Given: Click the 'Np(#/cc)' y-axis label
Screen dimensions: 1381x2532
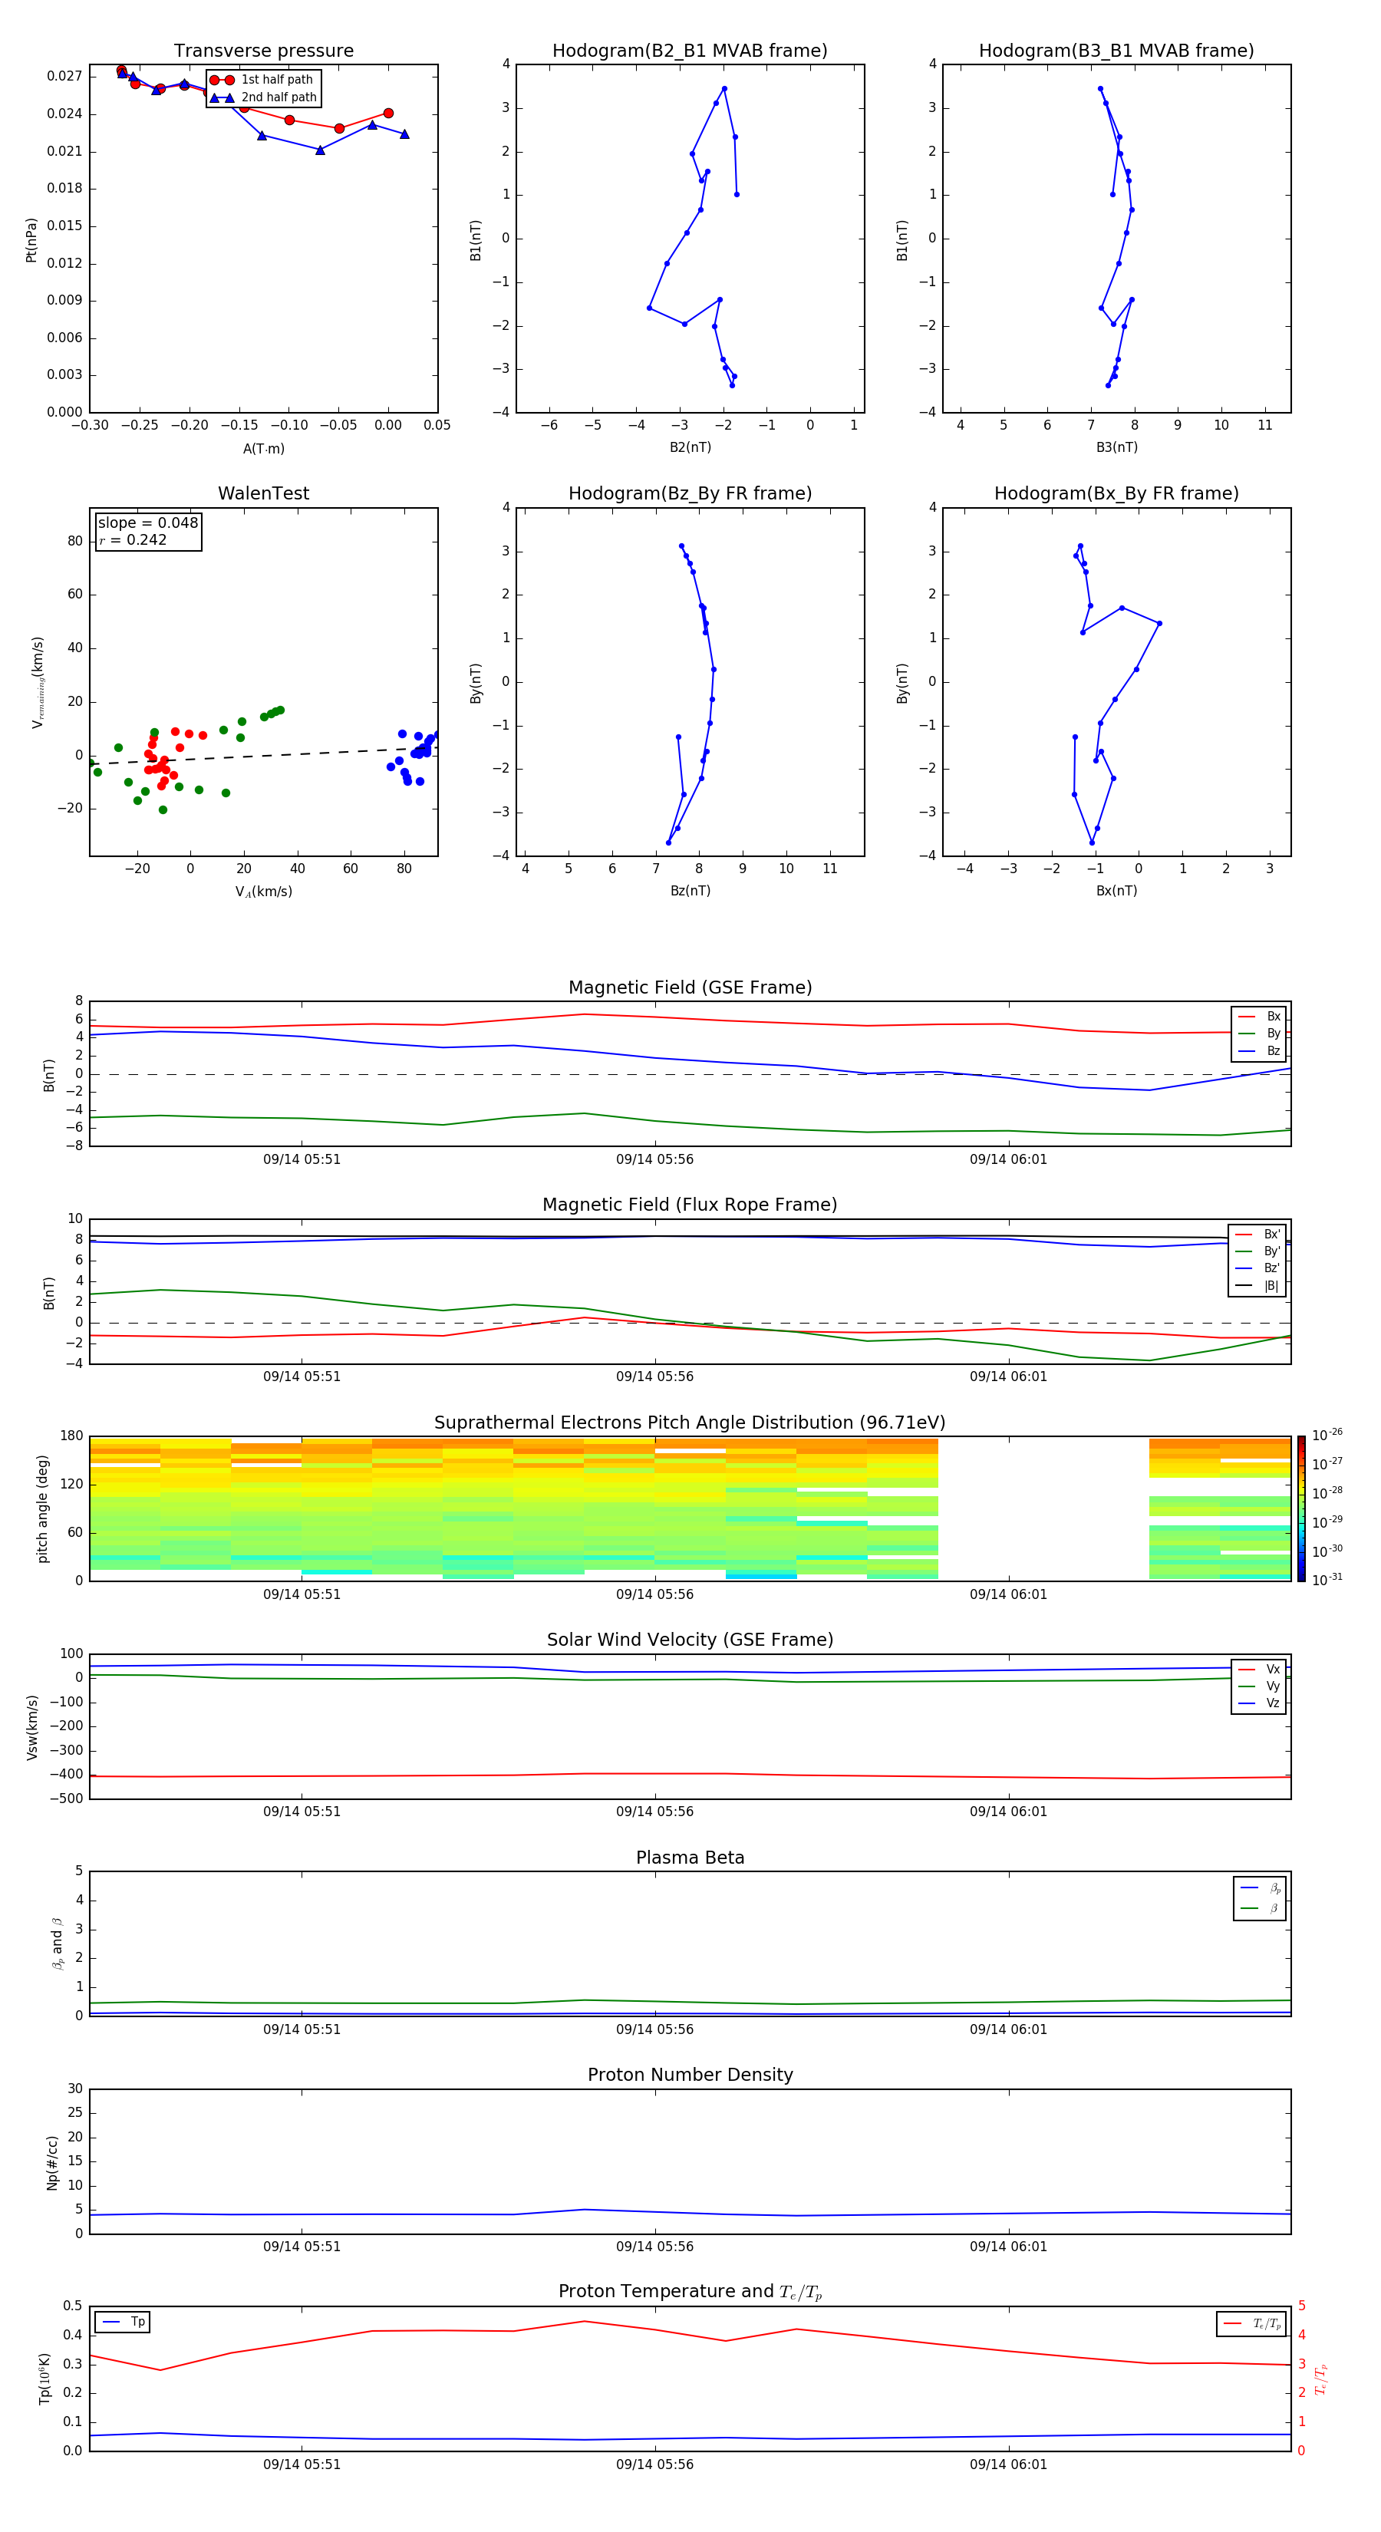Looking at the screenshot, I should point(52,2161).
